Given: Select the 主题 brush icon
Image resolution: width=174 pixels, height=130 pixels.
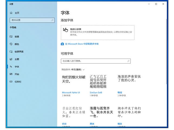Looking at the screenshot, I should tap(11, 59).
